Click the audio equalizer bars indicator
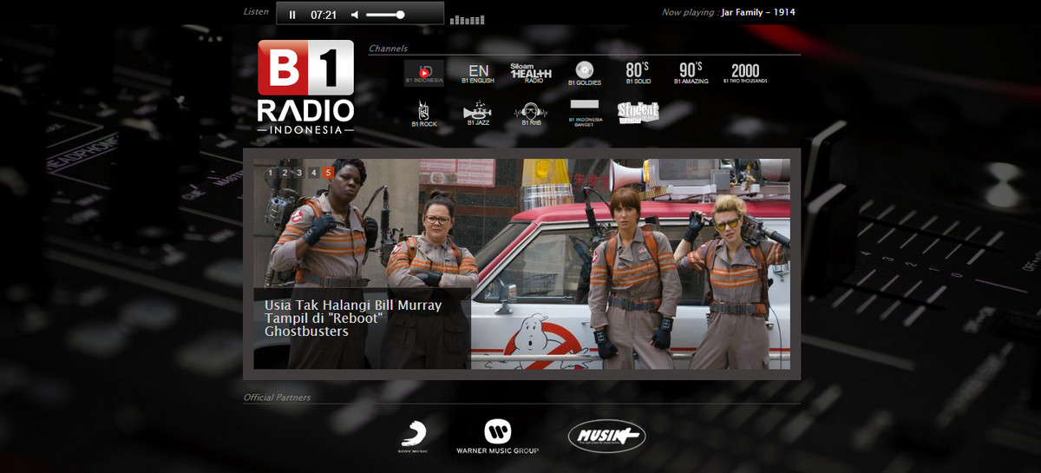This screenshot has width=1041, height=473. click(x=468, y=19)
